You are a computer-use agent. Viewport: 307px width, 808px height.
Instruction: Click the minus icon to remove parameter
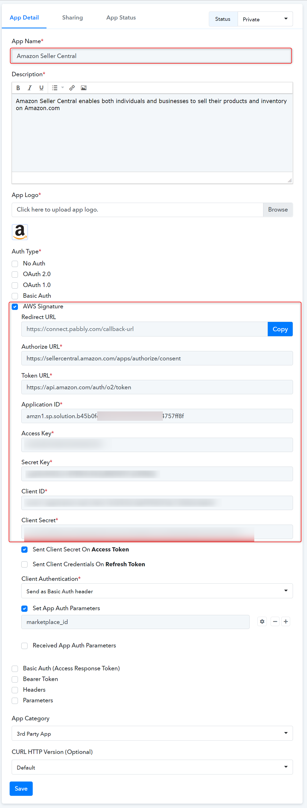tap(275, 621)
